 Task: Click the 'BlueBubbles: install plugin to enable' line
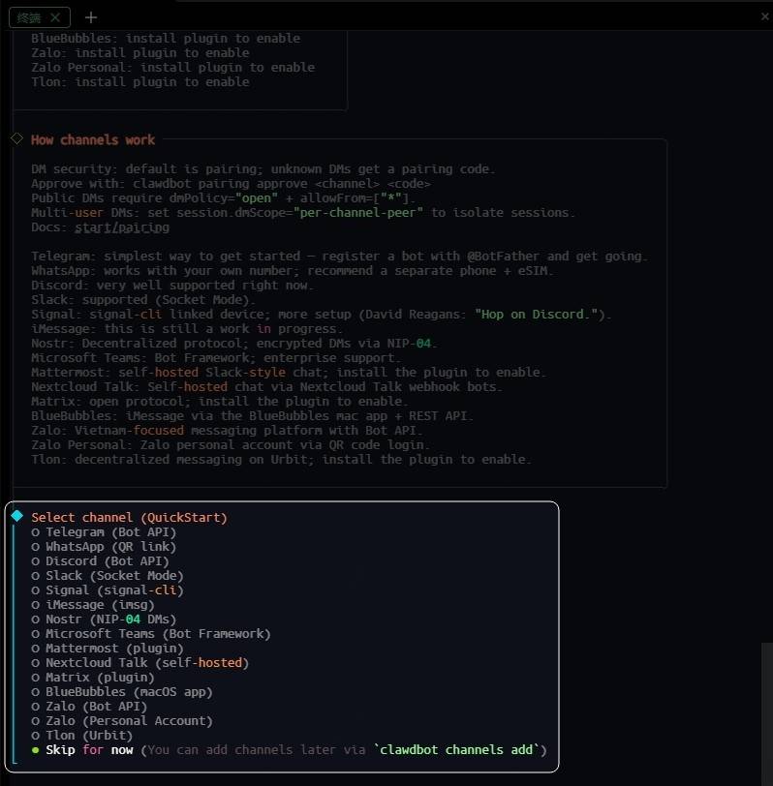(166, 39)
